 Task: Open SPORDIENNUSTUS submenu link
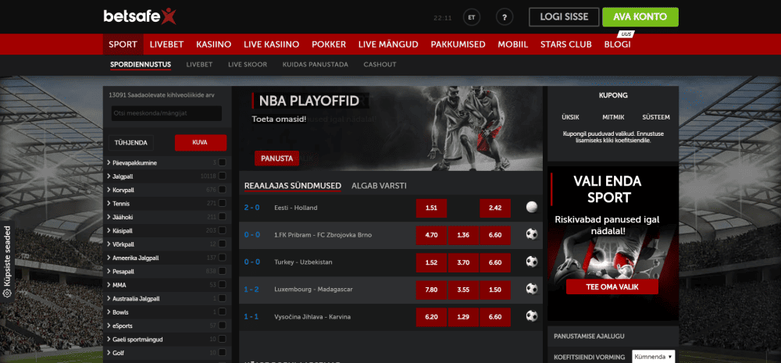click(141, 65)
